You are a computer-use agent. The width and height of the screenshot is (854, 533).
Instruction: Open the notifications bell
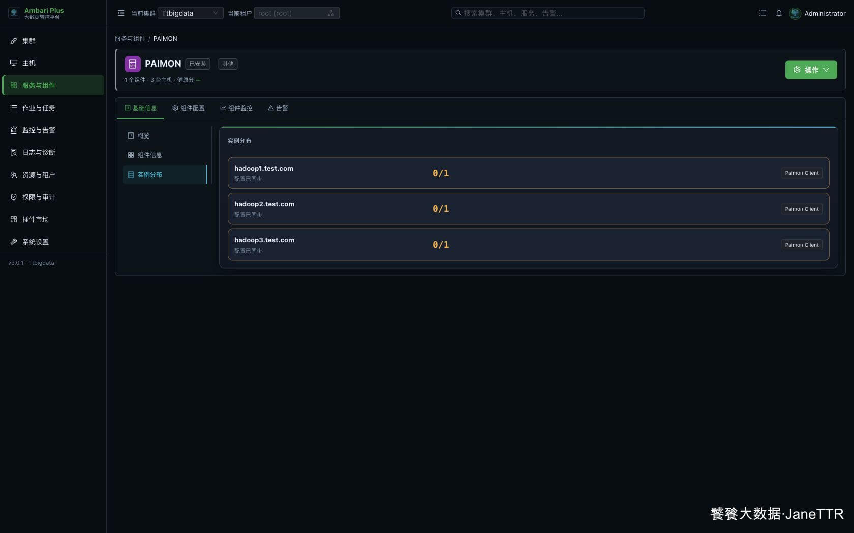(779, 13)
